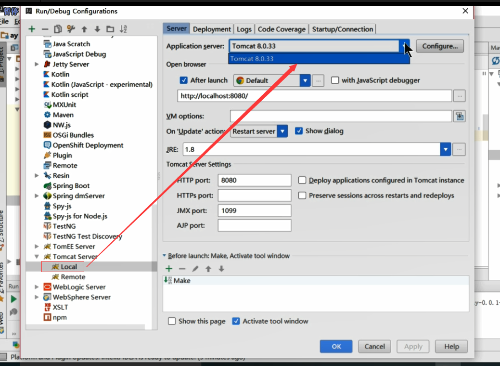
Task: Click the Apply button
Action: [x=413, y=347]
